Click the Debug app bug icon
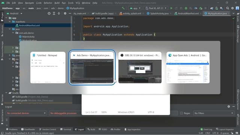The width and height of the screenshot is (240, 135). click(186, 8)
